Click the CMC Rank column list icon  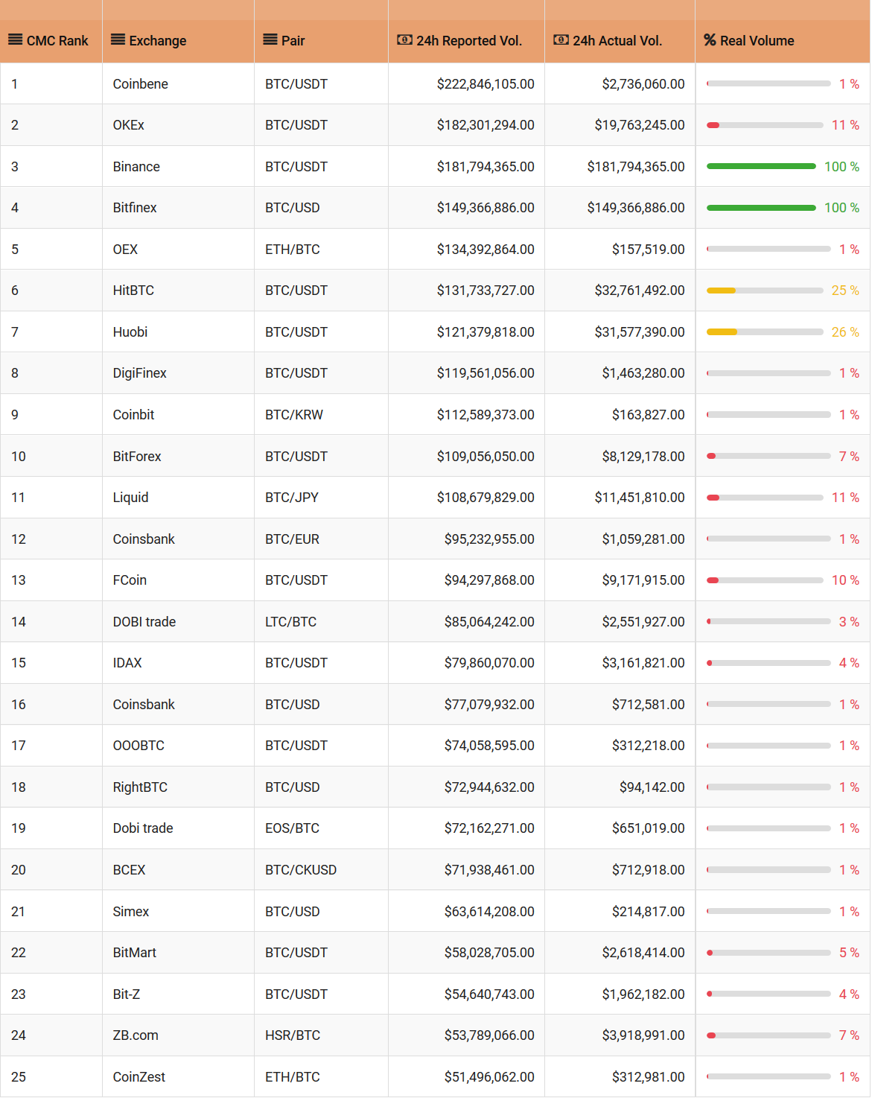pos(15,40)
